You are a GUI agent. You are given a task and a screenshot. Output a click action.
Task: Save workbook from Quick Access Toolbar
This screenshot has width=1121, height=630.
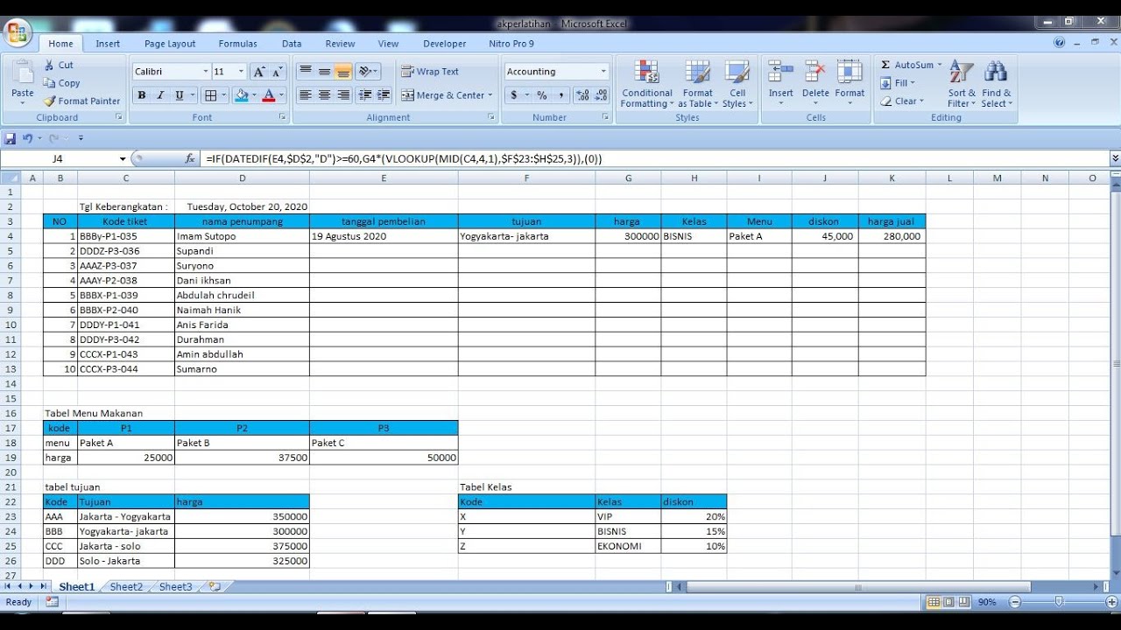click(x=11, y=138)
